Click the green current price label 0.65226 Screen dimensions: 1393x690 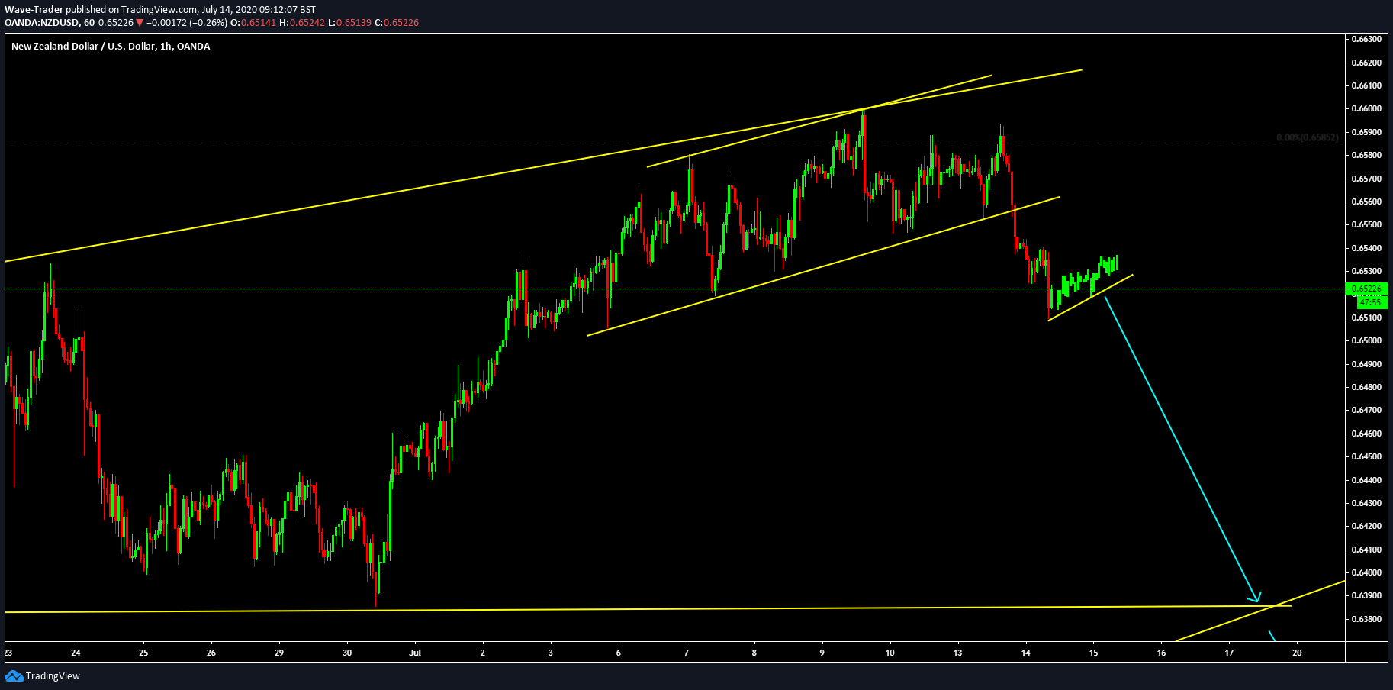[x=1366, y=289]
